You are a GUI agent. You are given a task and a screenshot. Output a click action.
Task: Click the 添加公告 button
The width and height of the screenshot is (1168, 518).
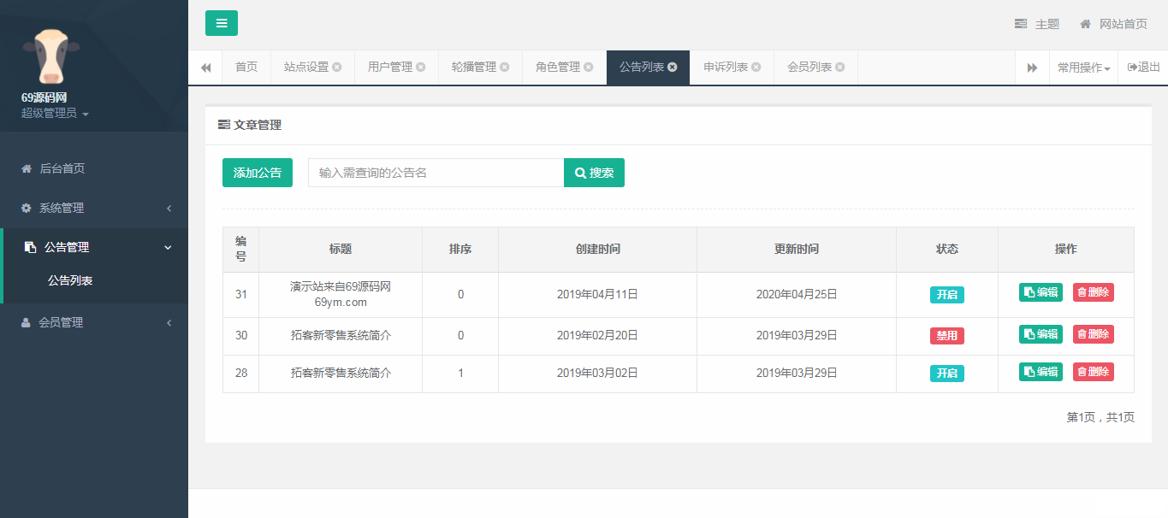click(258, 173)
